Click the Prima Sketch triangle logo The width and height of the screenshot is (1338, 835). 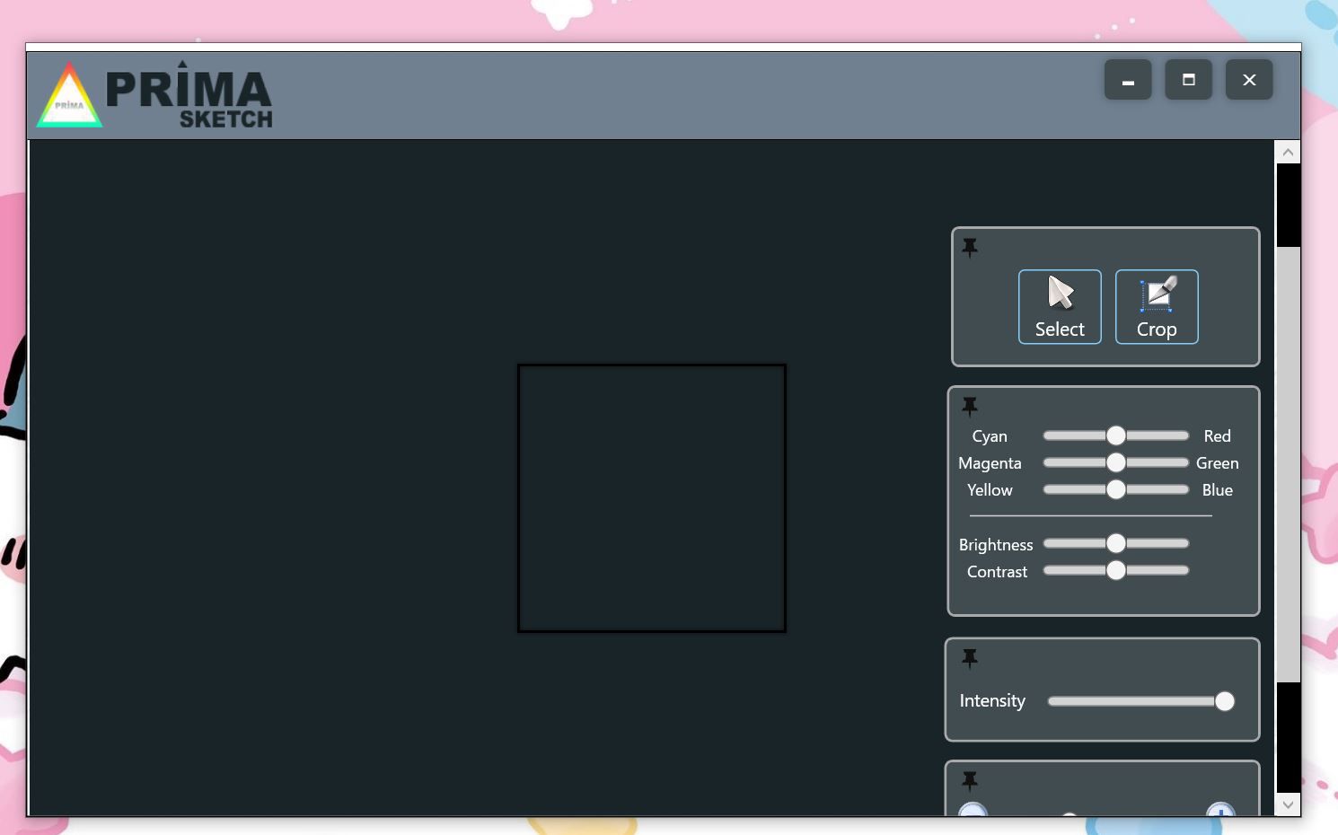click(69, 95)
